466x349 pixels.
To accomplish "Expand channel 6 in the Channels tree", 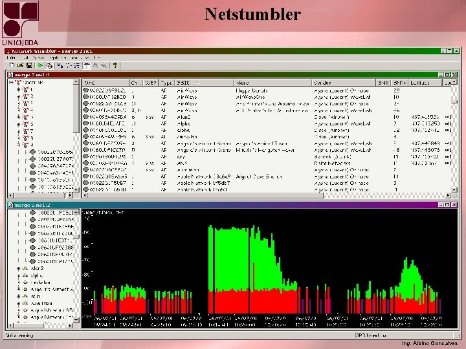I will pyautogui.click(x=18, y=124).
